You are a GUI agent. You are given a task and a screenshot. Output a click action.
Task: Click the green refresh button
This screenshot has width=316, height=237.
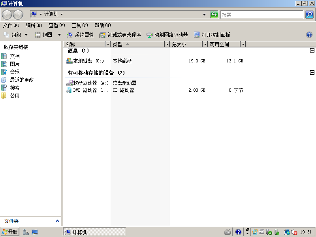pos(214,15)
